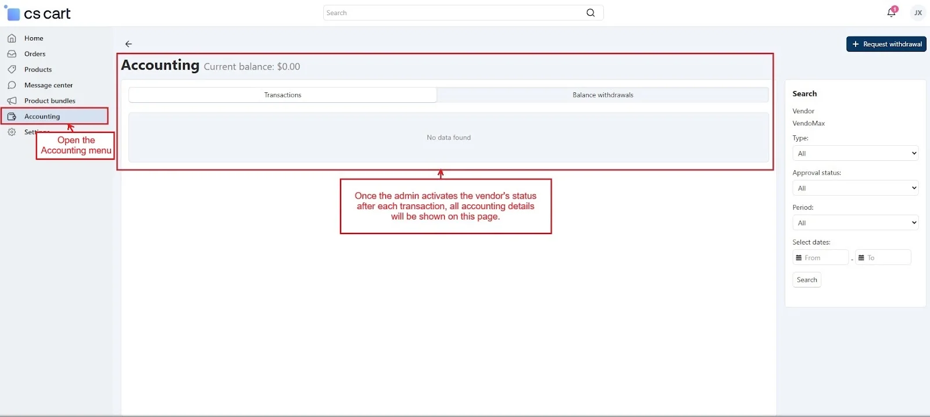
Task: Click the Product bundles megaphone icon
Action: [12, 101]
